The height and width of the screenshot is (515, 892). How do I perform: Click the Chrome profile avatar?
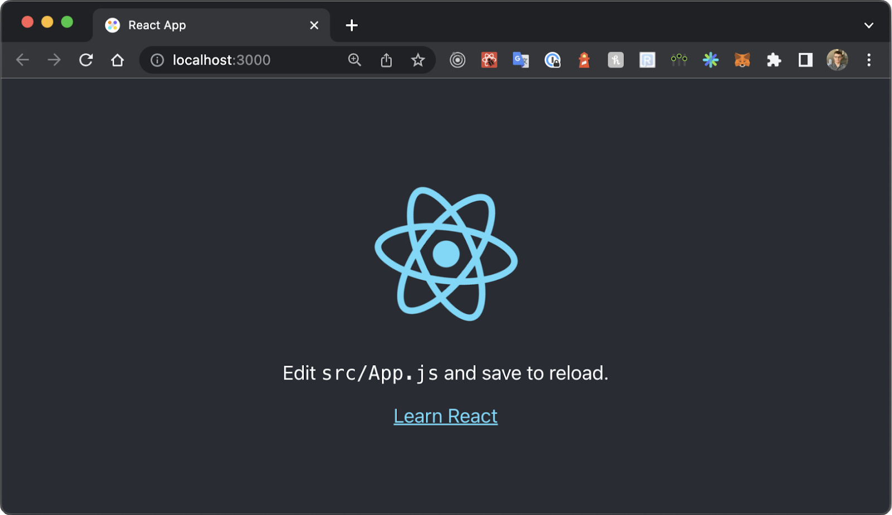pos(837,60)
